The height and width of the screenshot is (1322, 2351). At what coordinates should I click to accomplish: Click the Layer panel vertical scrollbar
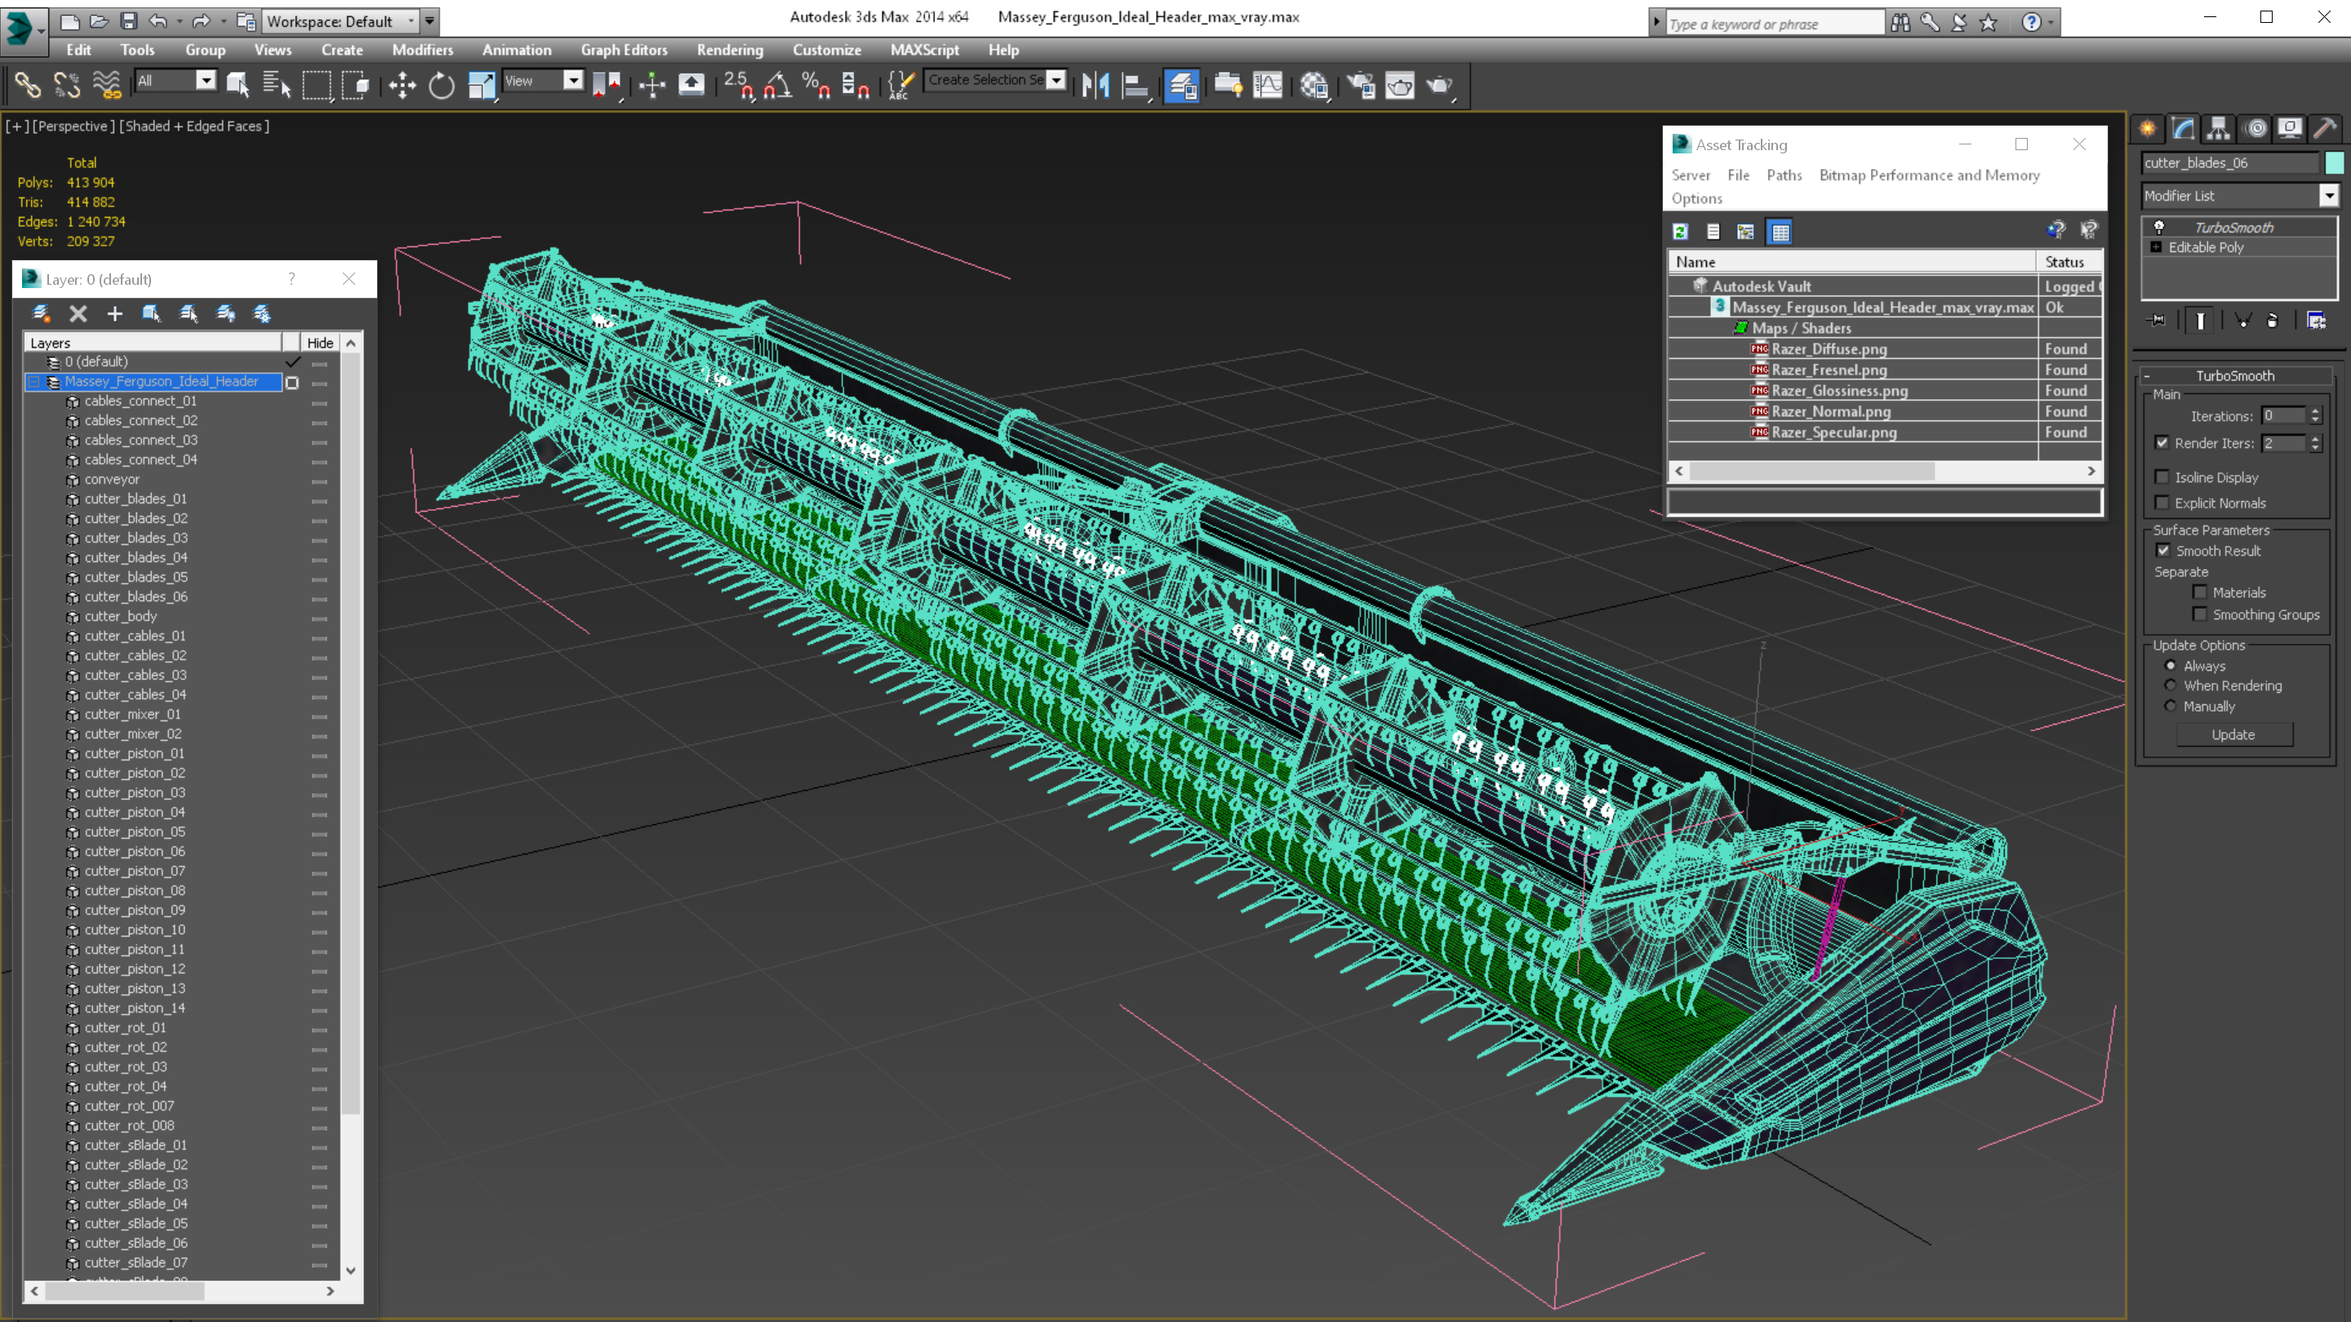click(x=350, y=734)
